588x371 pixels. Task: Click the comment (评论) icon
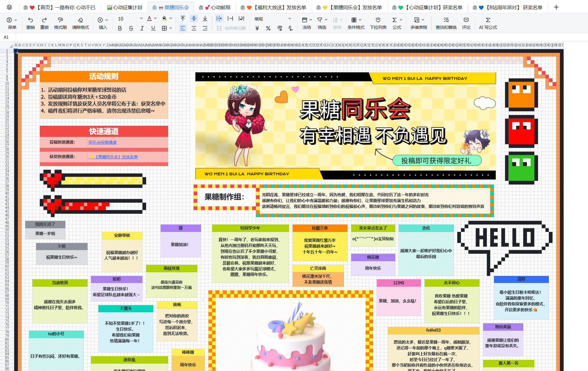click(x=466, y=20)
